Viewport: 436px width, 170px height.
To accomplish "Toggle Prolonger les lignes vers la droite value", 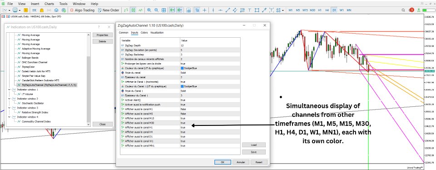I will (x=210, y=64).
